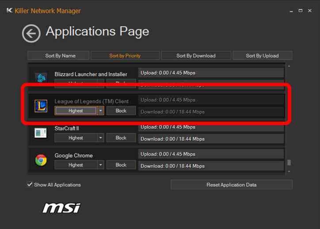Click Google Chrome download rate bar

click(211, 166)
